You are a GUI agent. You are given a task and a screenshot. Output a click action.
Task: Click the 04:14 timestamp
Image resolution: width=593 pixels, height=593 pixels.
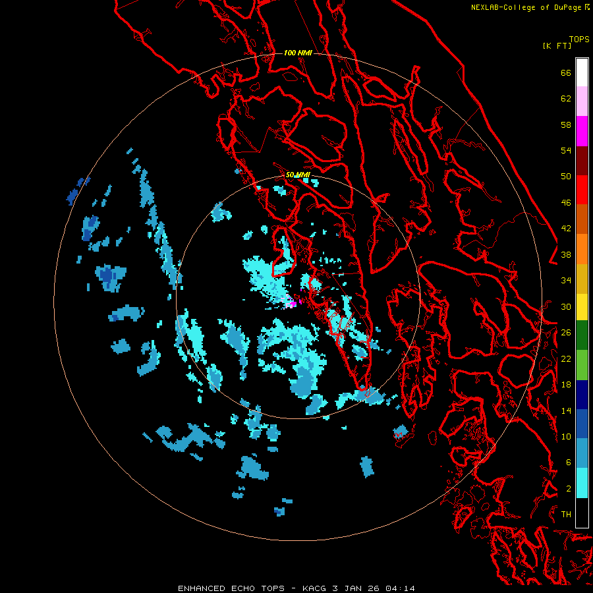tap(400, 588)
